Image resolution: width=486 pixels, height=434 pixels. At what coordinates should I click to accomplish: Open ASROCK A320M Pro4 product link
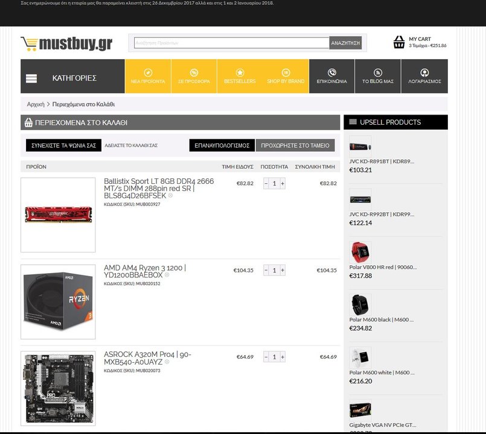tap(147, 358)
